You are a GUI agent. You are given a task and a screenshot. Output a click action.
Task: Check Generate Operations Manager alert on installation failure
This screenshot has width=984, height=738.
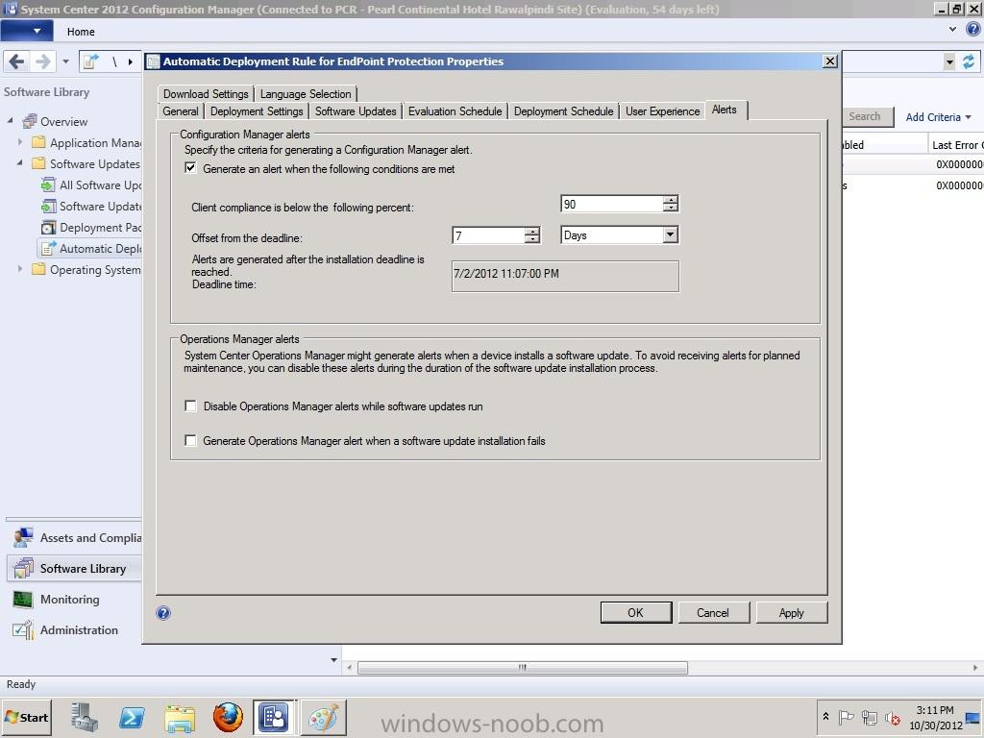190,440
